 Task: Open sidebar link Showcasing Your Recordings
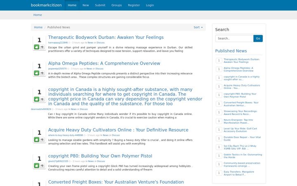pyautogui.click(x=240, y=113)
